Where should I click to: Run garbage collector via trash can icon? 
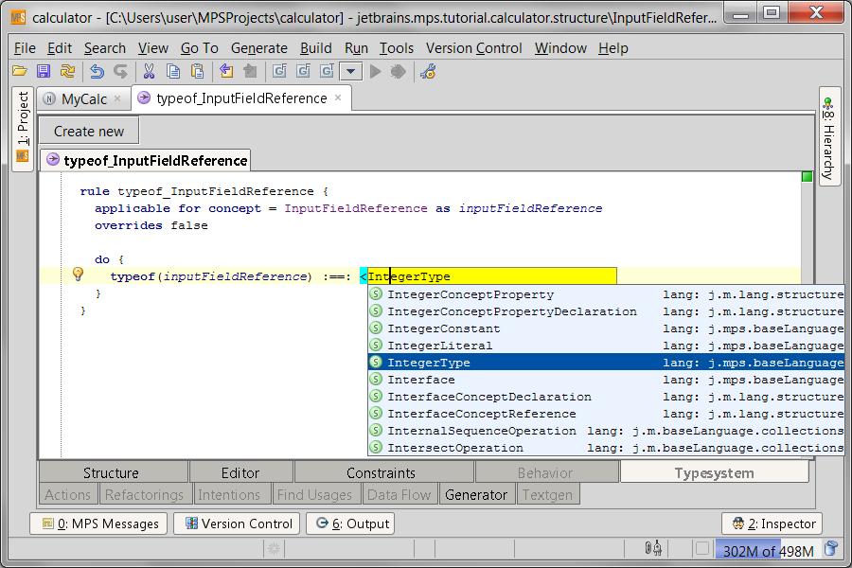click(x=831, y=549)
